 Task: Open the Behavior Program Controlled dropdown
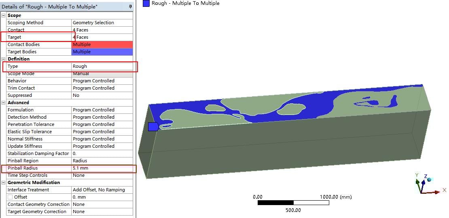coord(102,81)
